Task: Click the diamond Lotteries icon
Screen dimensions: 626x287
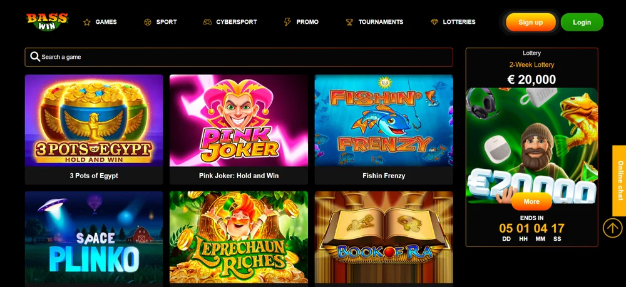Action: (x=434, y=23)
